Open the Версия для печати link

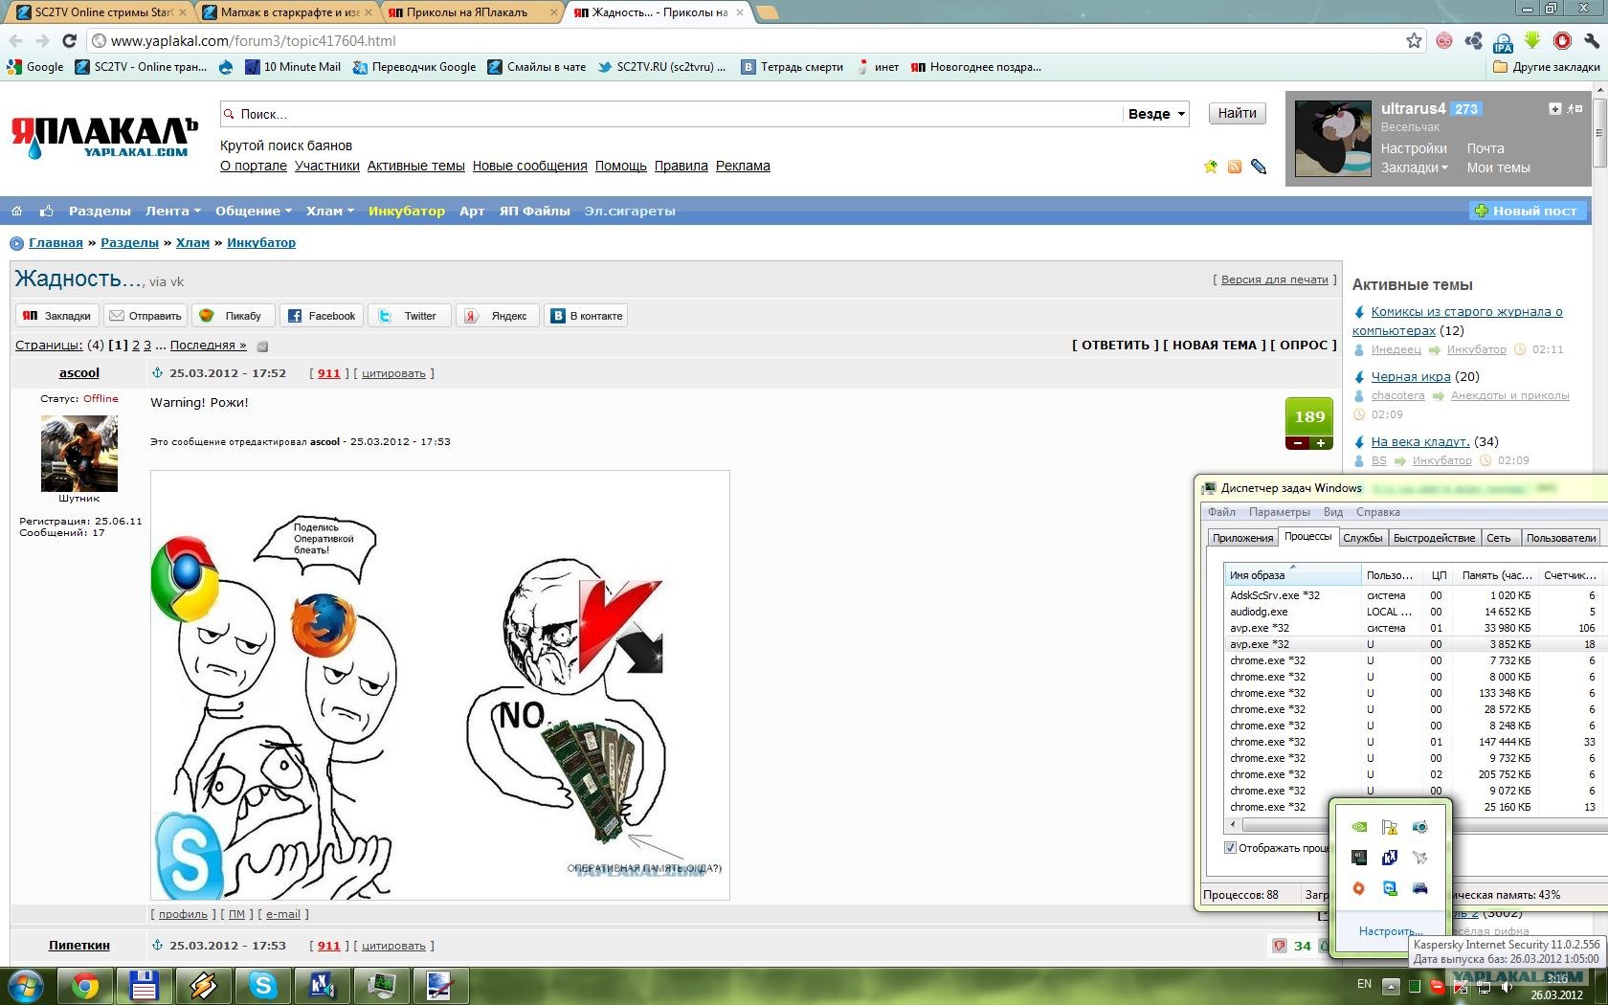coord(1274,279)
